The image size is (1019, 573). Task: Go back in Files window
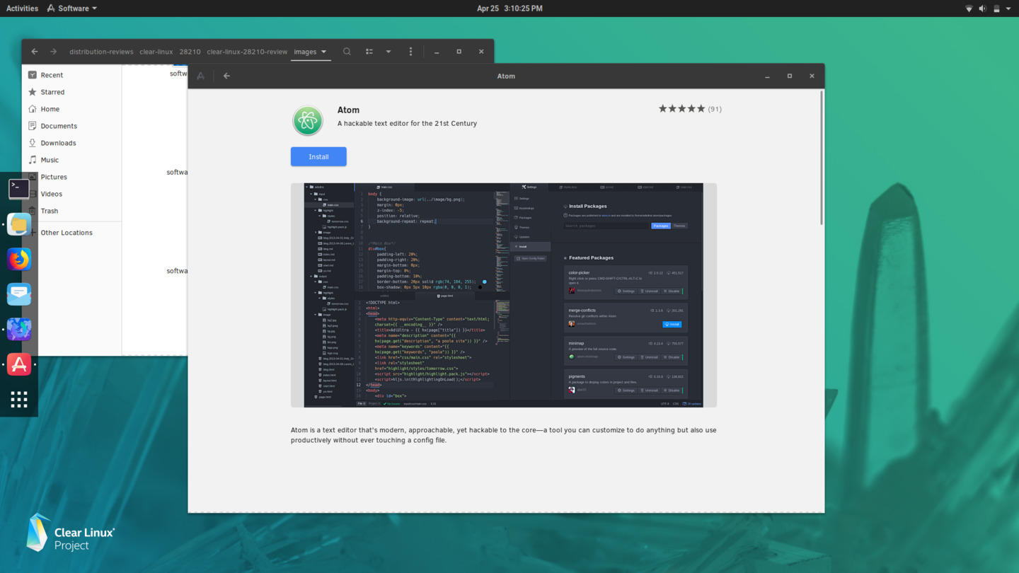click(34, 52)
